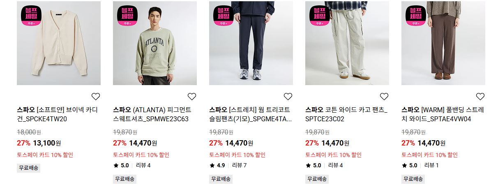Open the ATLANTA sweatshirt model photo

[x=154, y=43]
